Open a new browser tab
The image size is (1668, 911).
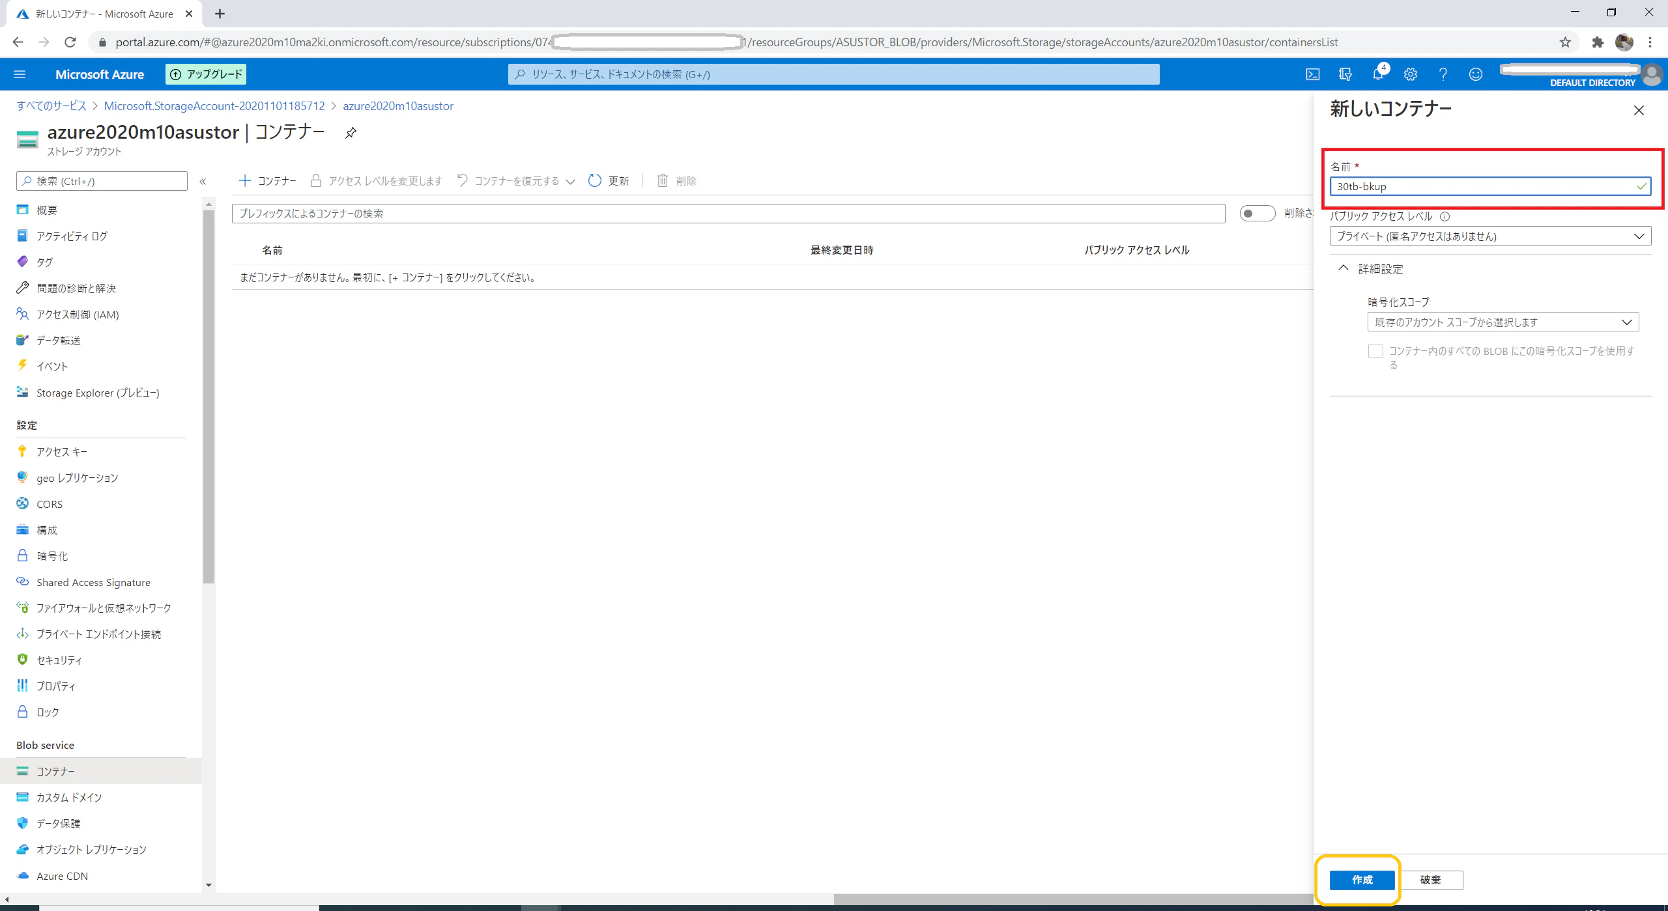(220, 14)
